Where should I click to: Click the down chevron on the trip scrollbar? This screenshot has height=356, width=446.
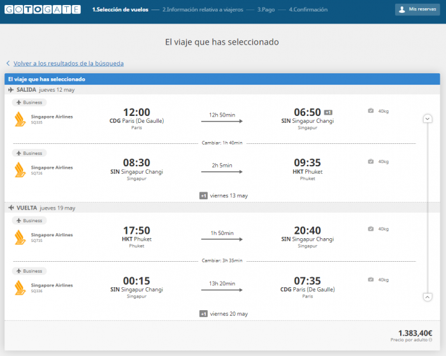point(428,118)
